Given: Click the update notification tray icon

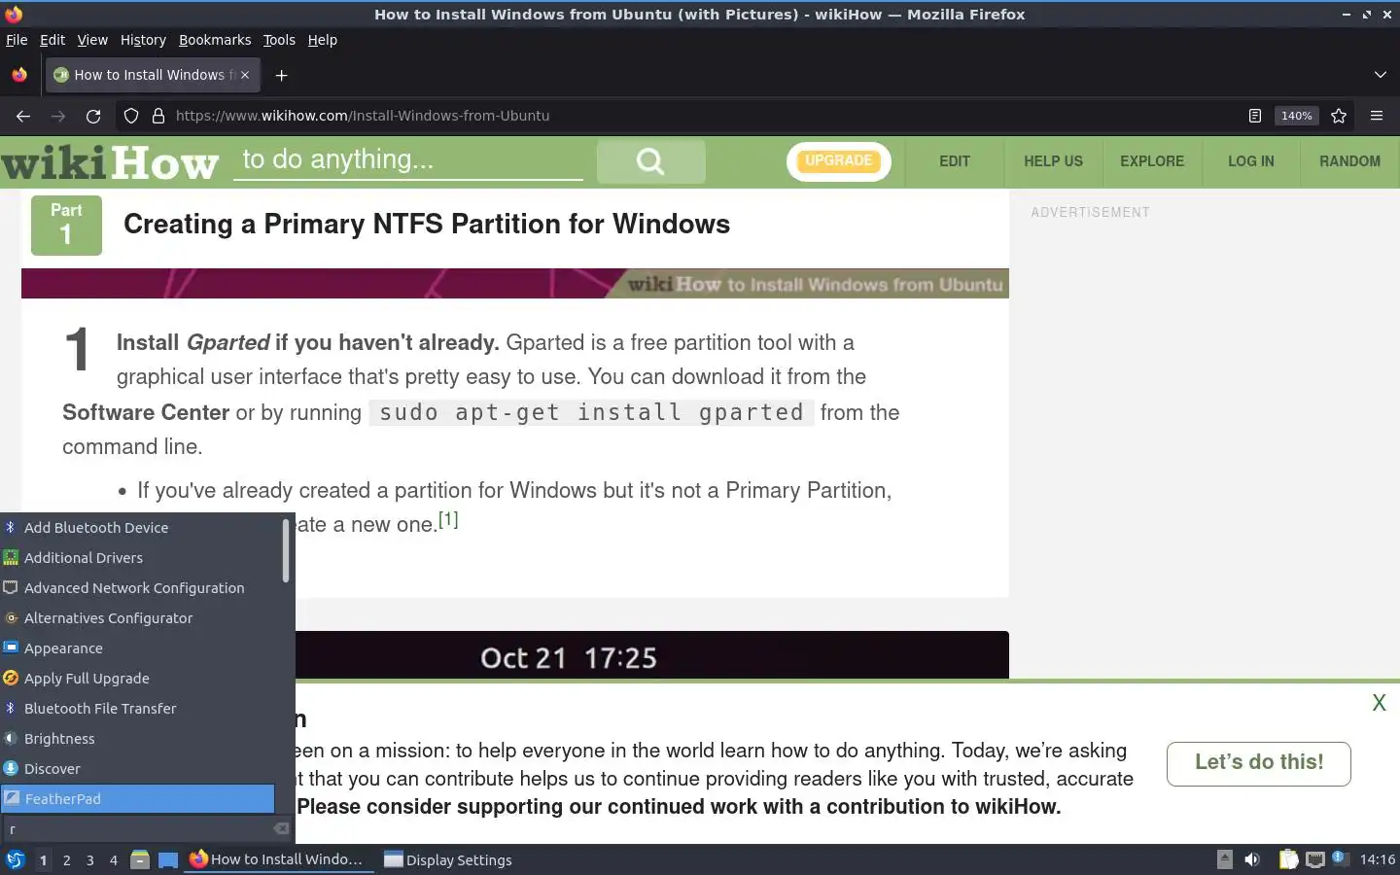Looking at the screenshot, I should click(1340, 857).
